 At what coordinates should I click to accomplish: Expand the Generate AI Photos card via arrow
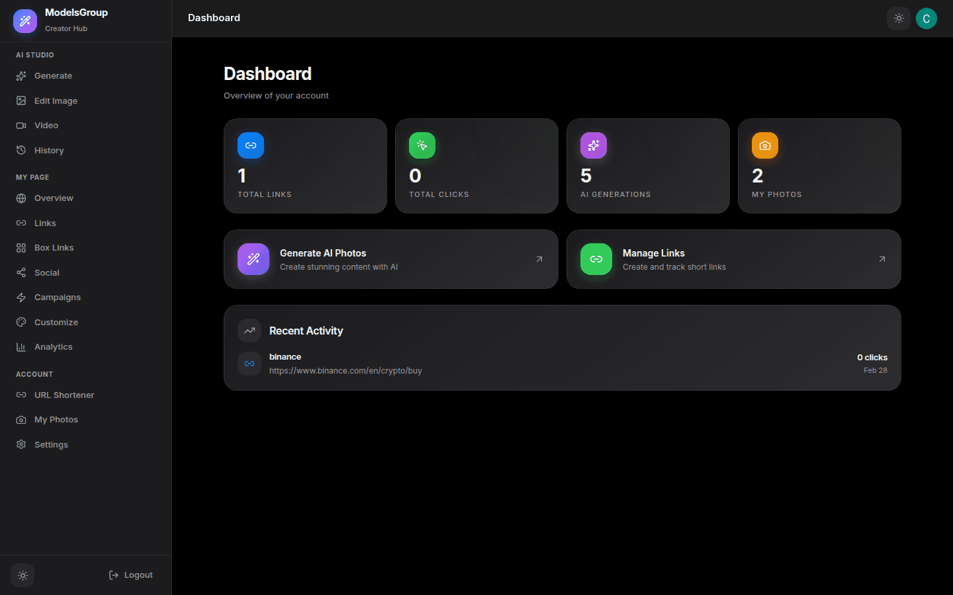539,259
